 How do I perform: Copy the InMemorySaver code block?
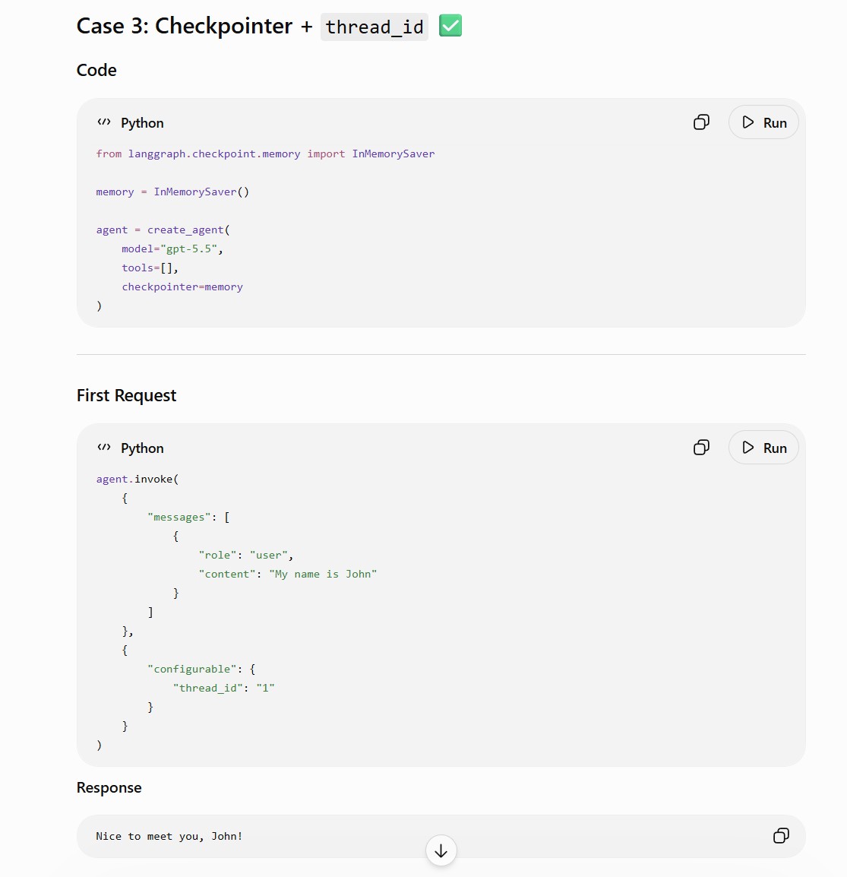(701, 122)
